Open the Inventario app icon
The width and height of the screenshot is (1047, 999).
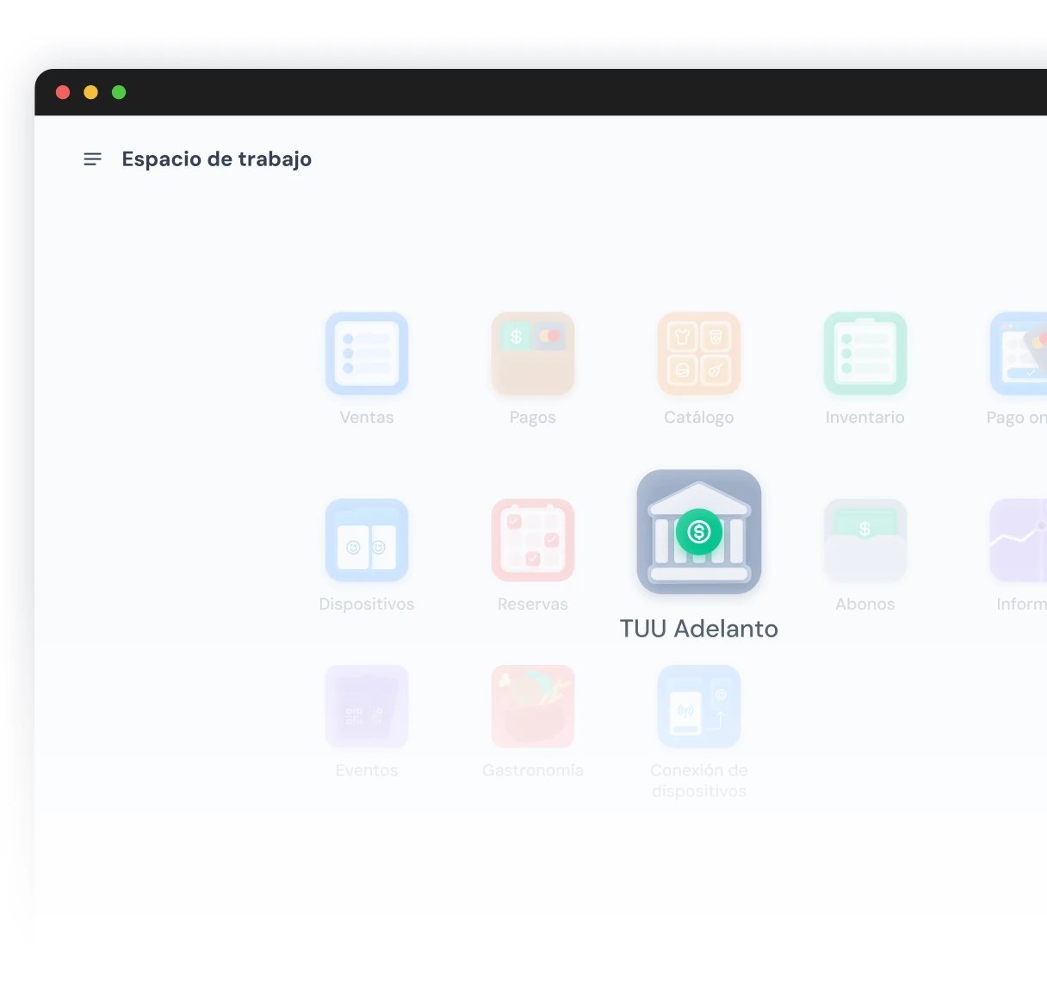pyautogui.click(x=865, y=353)
